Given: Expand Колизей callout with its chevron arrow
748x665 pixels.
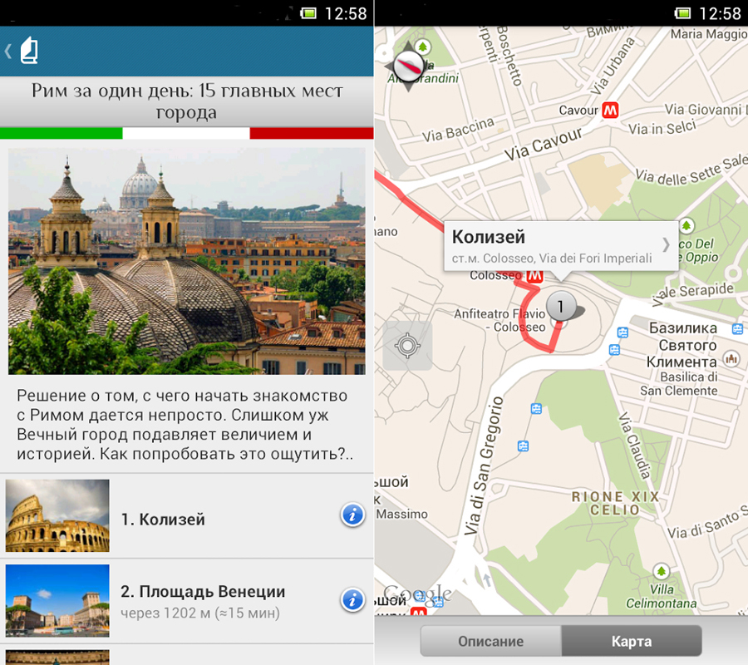Looking at the screenshot, I should pyautogui.click(x=666, y=244).
